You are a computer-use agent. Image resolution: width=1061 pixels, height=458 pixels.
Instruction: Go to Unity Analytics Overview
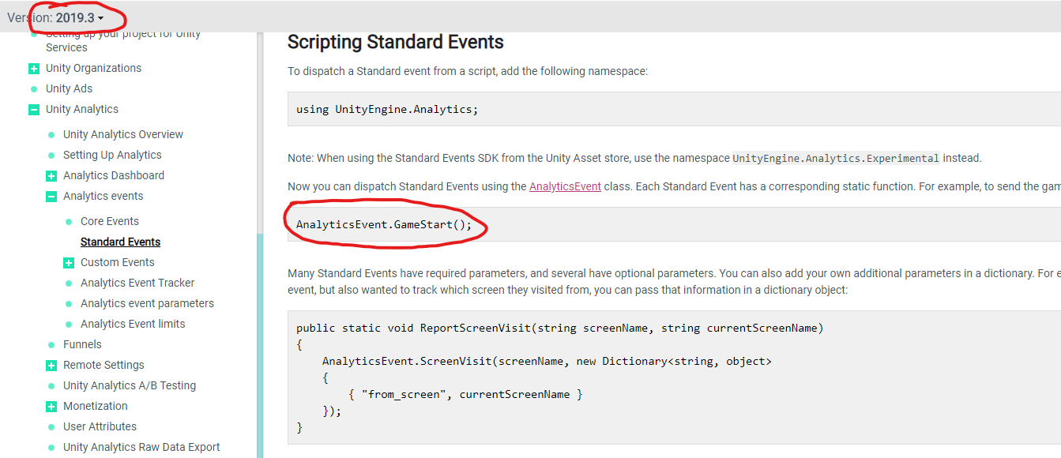click(122, 134)
